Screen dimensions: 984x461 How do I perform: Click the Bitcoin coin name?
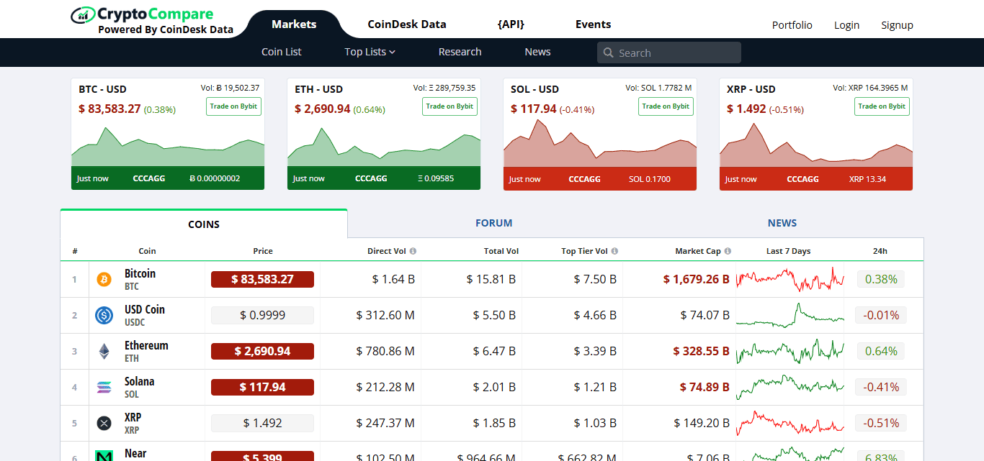pyautogui.click(x=140, y=273)
